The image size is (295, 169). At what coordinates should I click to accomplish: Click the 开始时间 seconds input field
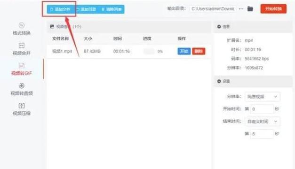[x=262, y=109]
